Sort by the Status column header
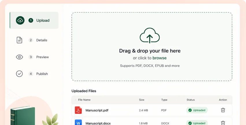 [190, 100]
